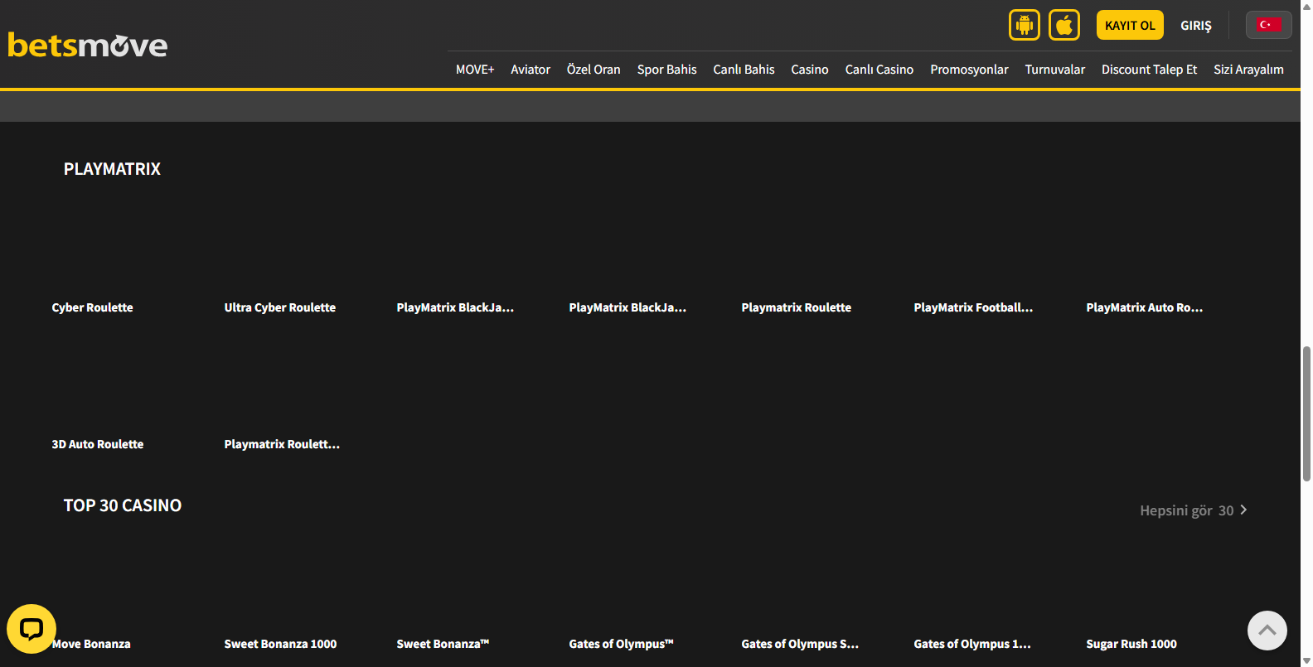Open the MOVE+ menu item

(475, 70)
